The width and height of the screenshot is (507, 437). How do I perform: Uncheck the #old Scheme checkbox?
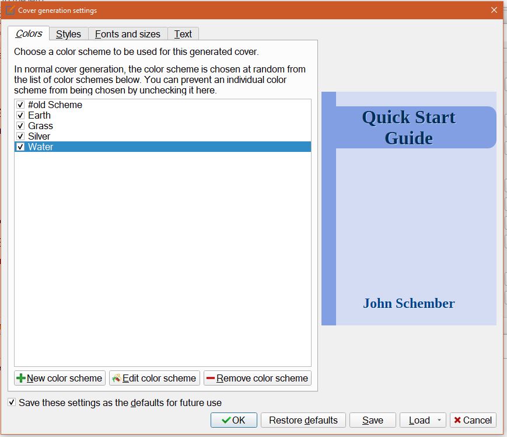click(20, 105)
